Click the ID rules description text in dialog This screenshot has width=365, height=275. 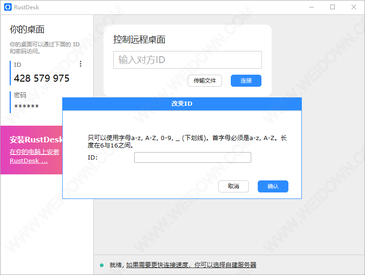(187, 141)
